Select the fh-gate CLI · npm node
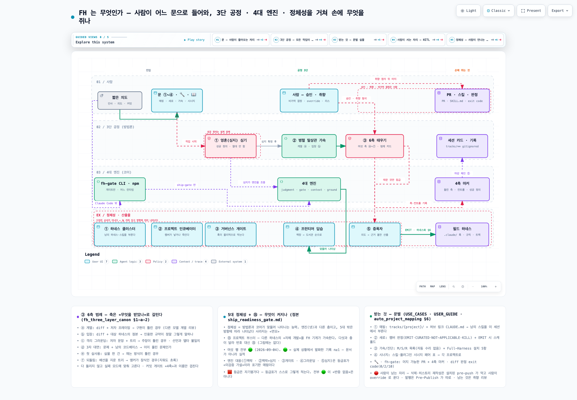 pyautogui.click(x=120, y=189)
